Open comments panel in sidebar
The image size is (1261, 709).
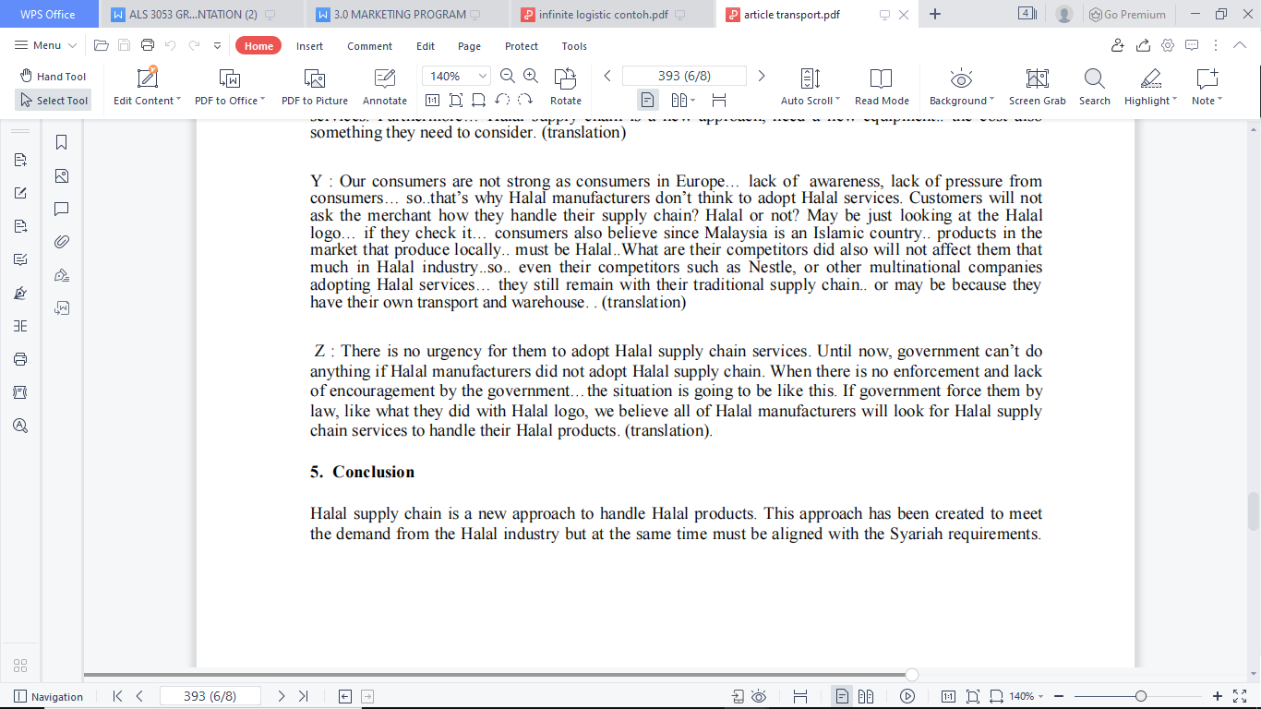coord(62,209)
